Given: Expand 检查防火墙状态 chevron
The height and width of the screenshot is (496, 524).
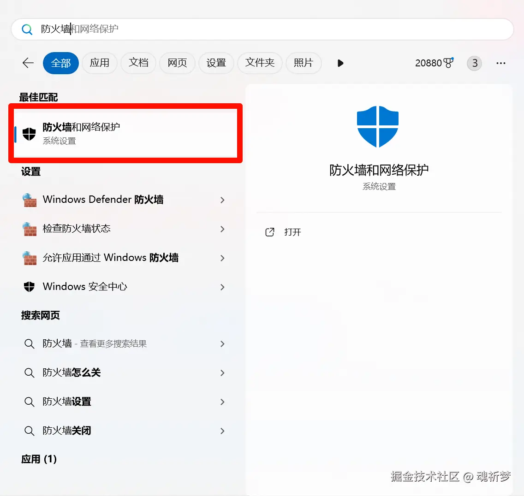Looking at the screenshot, I should (x=222, y=229).
